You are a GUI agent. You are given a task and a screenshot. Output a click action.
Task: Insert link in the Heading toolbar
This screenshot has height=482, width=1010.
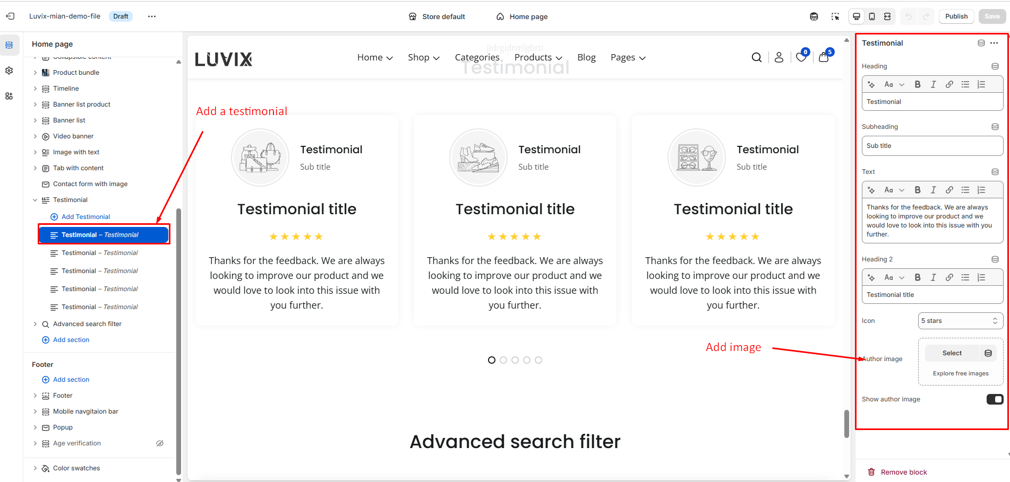point(949,84)
